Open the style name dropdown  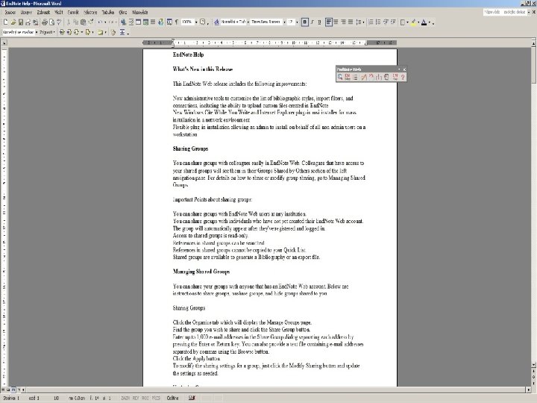pyautogui.click(x=248, y=22)
